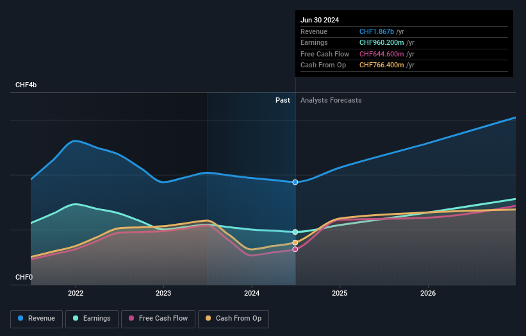Image resolution: width=526 pixels, height=336 pixels.
Task: Toggle the Earnings legend button
Action: [92, 319]
